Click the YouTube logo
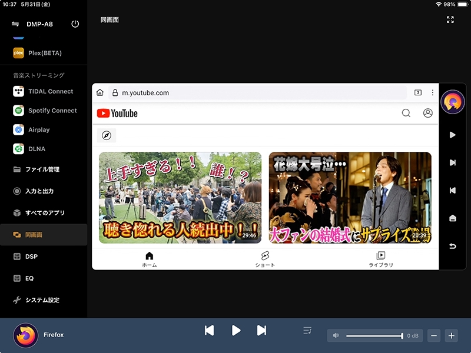This screenshot has width=471, height=353. coord(117,114)
